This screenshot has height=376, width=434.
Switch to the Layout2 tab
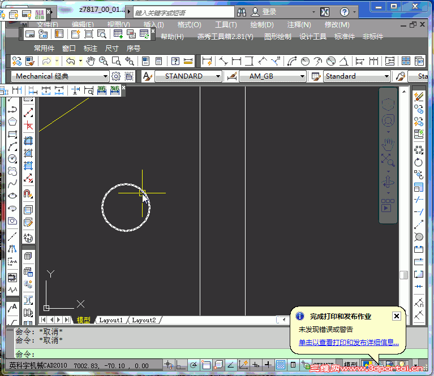144,320
